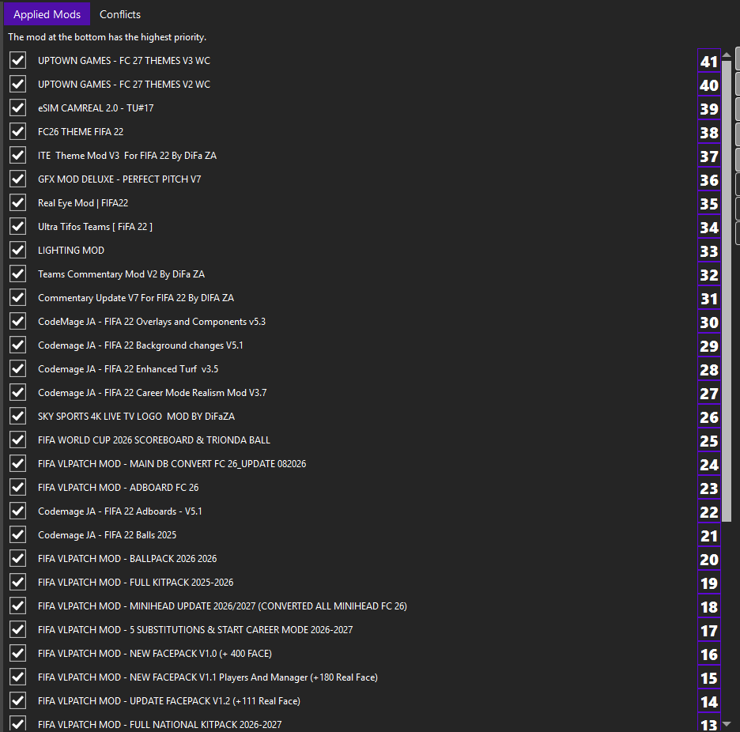Click Ultra Tifos Teams [ FiFA 22 ] row

click(96, 227)
